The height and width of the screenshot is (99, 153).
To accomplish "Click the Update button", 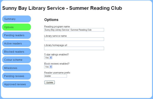I will coord(49,82).
